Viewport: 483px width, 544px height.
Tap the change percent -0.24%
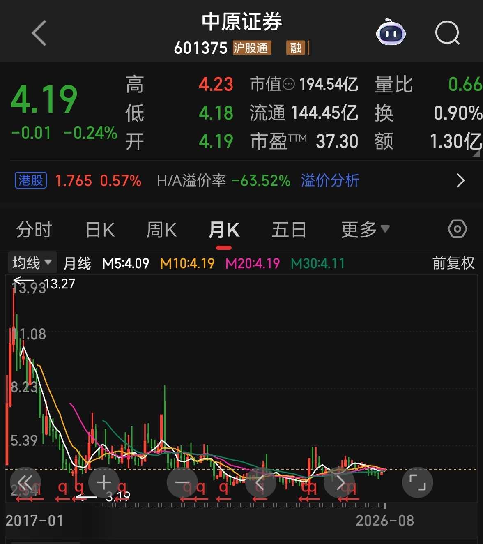(90, 133)
